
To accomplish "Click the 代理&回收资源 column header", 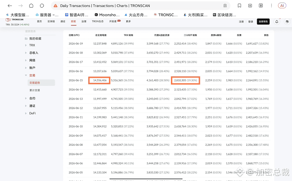I will tap(162, 35).
